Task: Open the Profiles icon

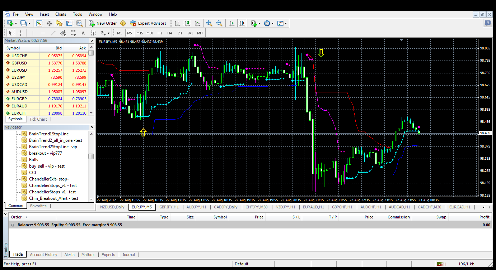Action: tap(23, 23)
